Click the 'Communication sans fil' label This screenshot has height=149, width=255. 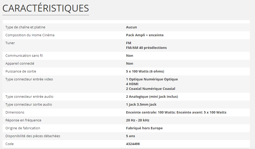coord(24,56)
